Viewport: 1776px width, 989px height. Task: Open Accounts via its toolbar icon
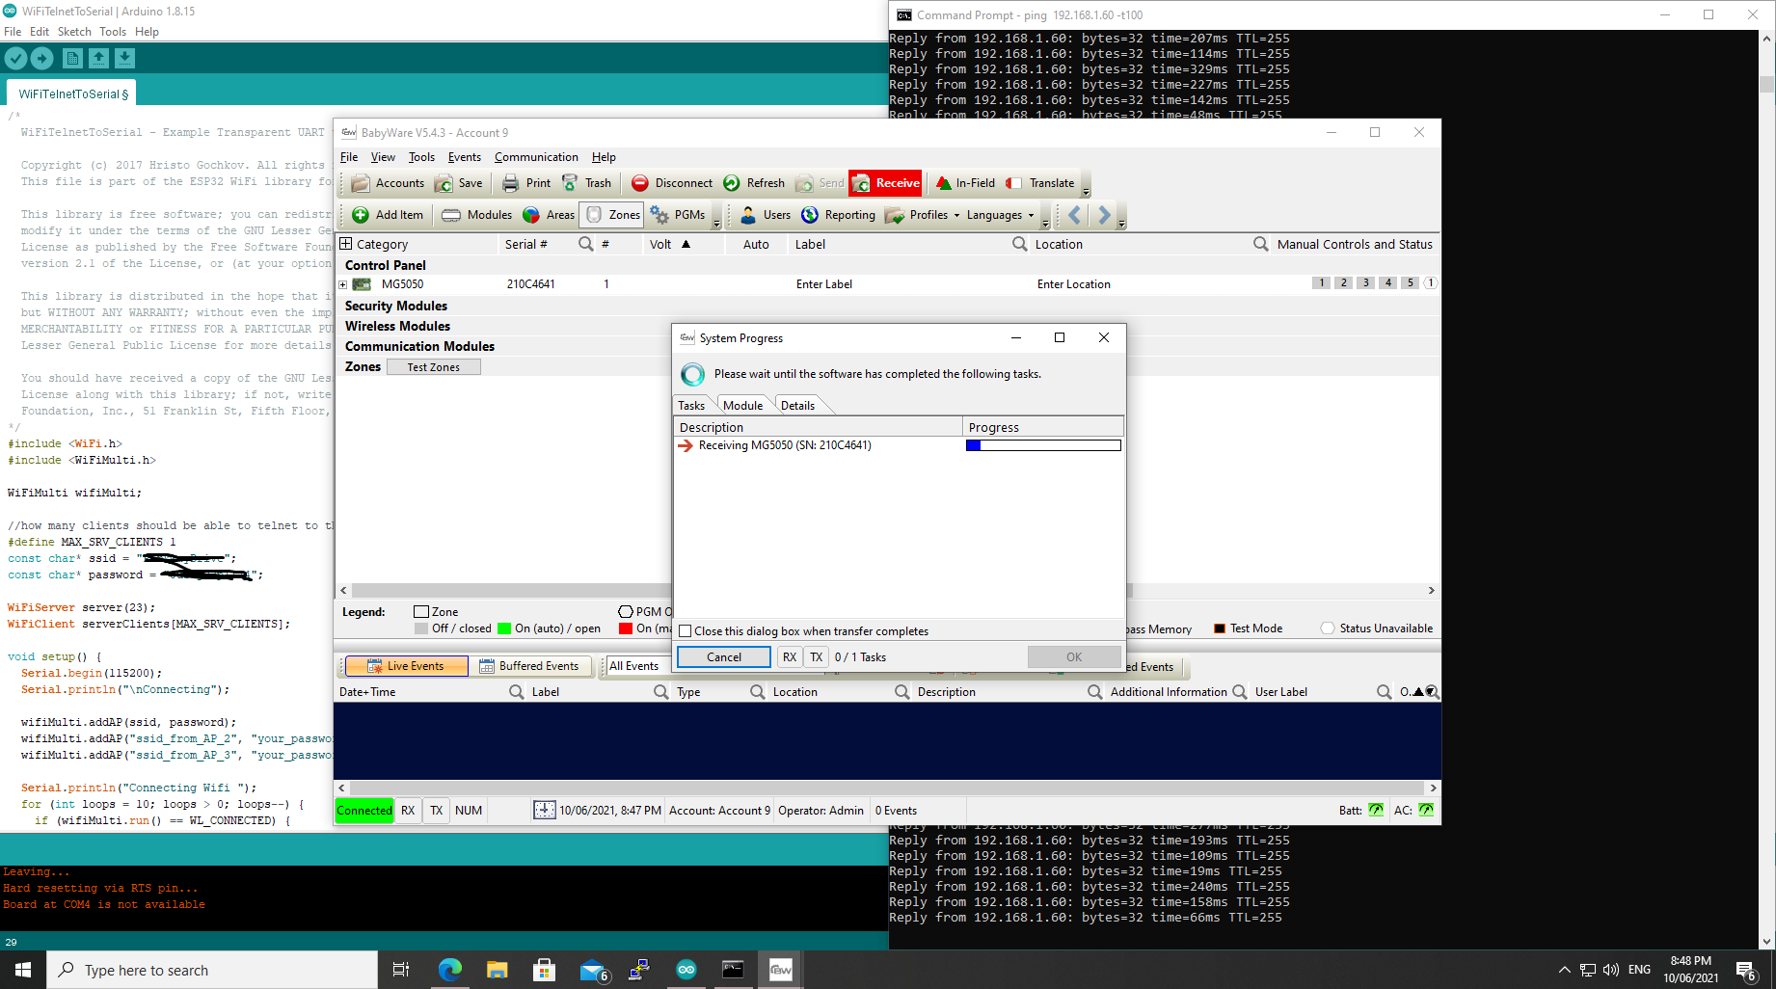click(x=386, y=182)
